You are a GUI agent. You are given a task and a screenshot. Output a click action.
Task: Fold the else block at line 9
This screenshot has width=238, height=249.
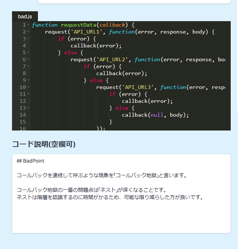point(28,80)
